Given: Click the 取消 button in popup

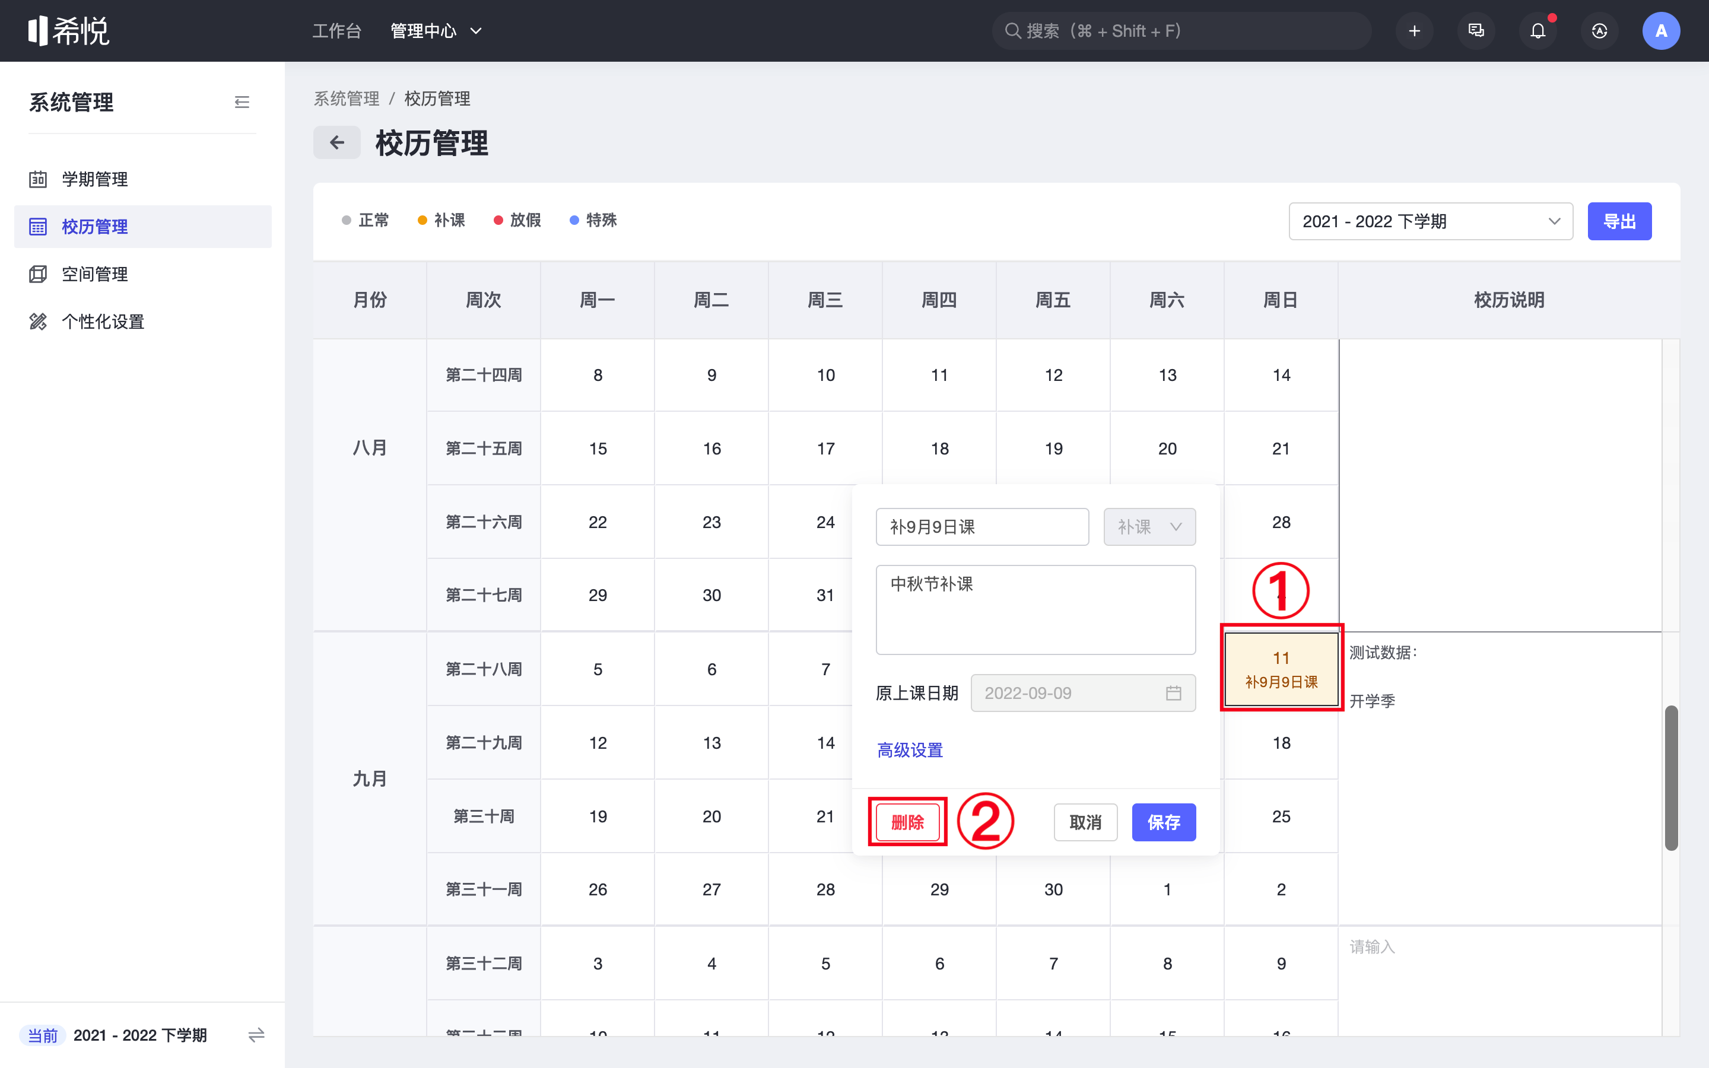Looking at the screenshot, I should (1085, 822).
